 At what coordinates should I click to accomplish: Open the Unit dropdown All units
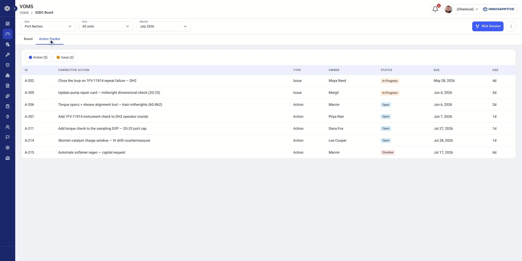pyautogui.click(x=106, y=26)
